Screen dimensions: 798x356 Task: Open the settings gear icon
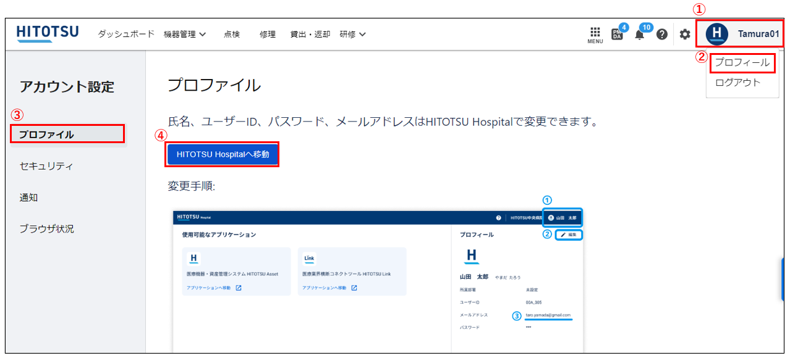pyautogui.click(x=685, y=34)
